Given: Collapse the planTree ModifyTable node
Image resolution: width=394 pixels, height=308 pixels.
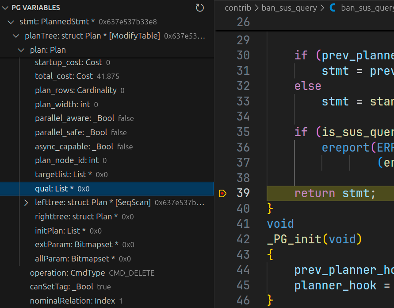Looking at the screenshot, I should click(16, 36).
